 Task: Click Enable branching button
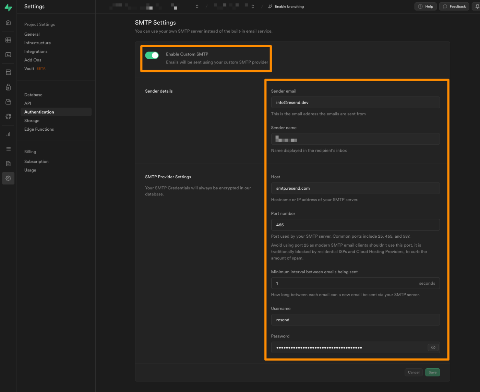point(286,7)
